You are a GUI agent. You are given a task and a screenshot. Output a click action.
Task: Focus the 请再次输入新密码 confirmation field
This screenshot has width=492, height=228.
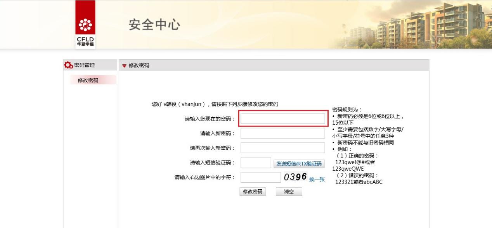282,148
